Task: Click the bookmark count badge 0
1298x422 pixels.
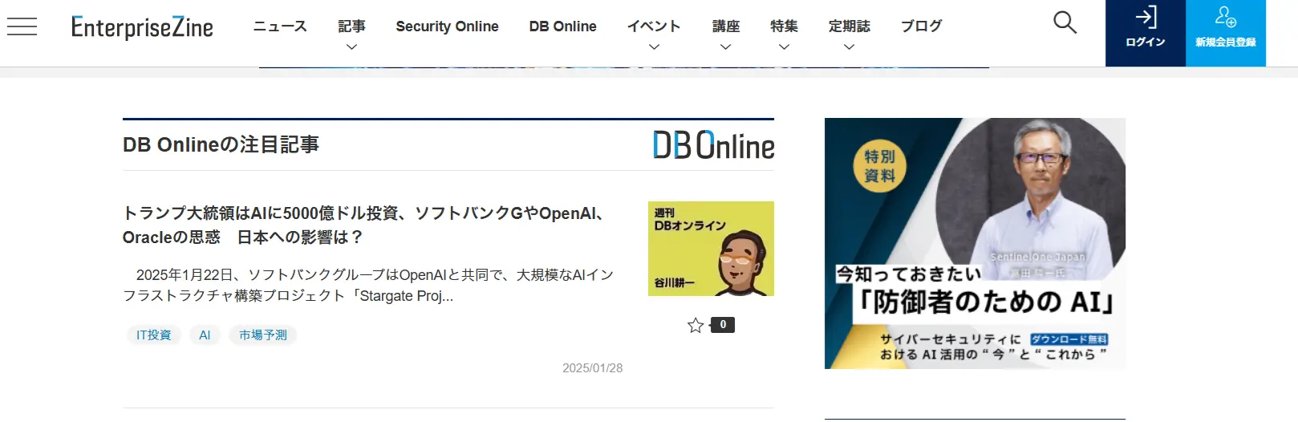Action: click(723, 325)
